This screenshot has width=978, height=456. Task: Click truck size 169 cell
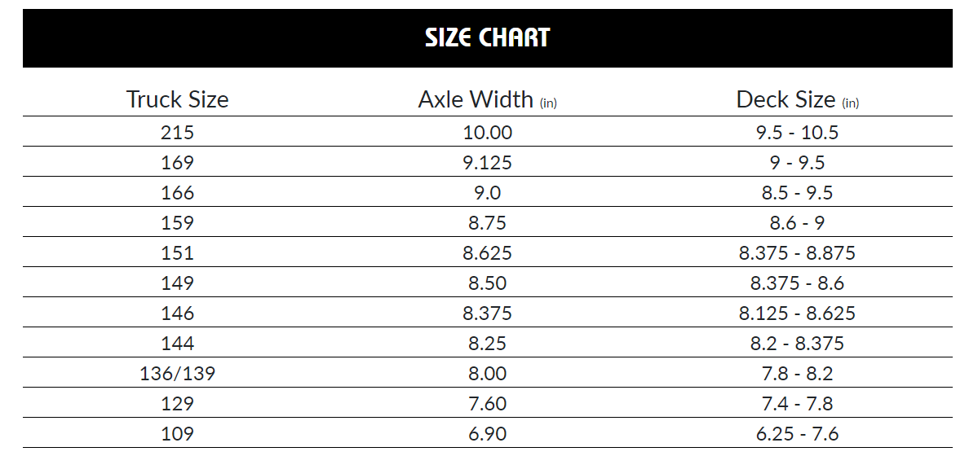tap(177, 163)
